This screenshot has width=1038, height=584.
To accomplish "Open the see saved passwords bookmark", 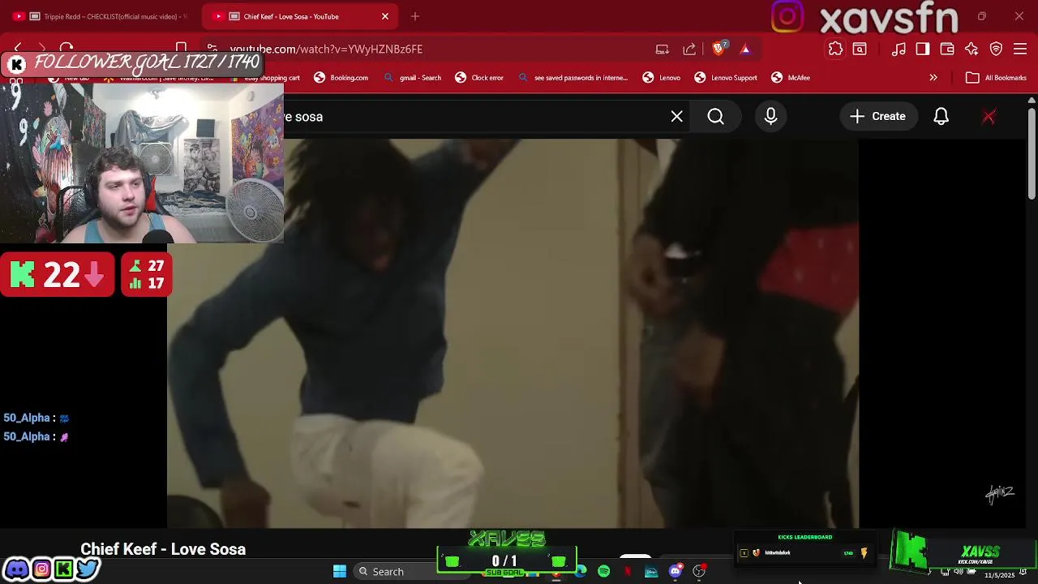I will (x=573, y=78).
